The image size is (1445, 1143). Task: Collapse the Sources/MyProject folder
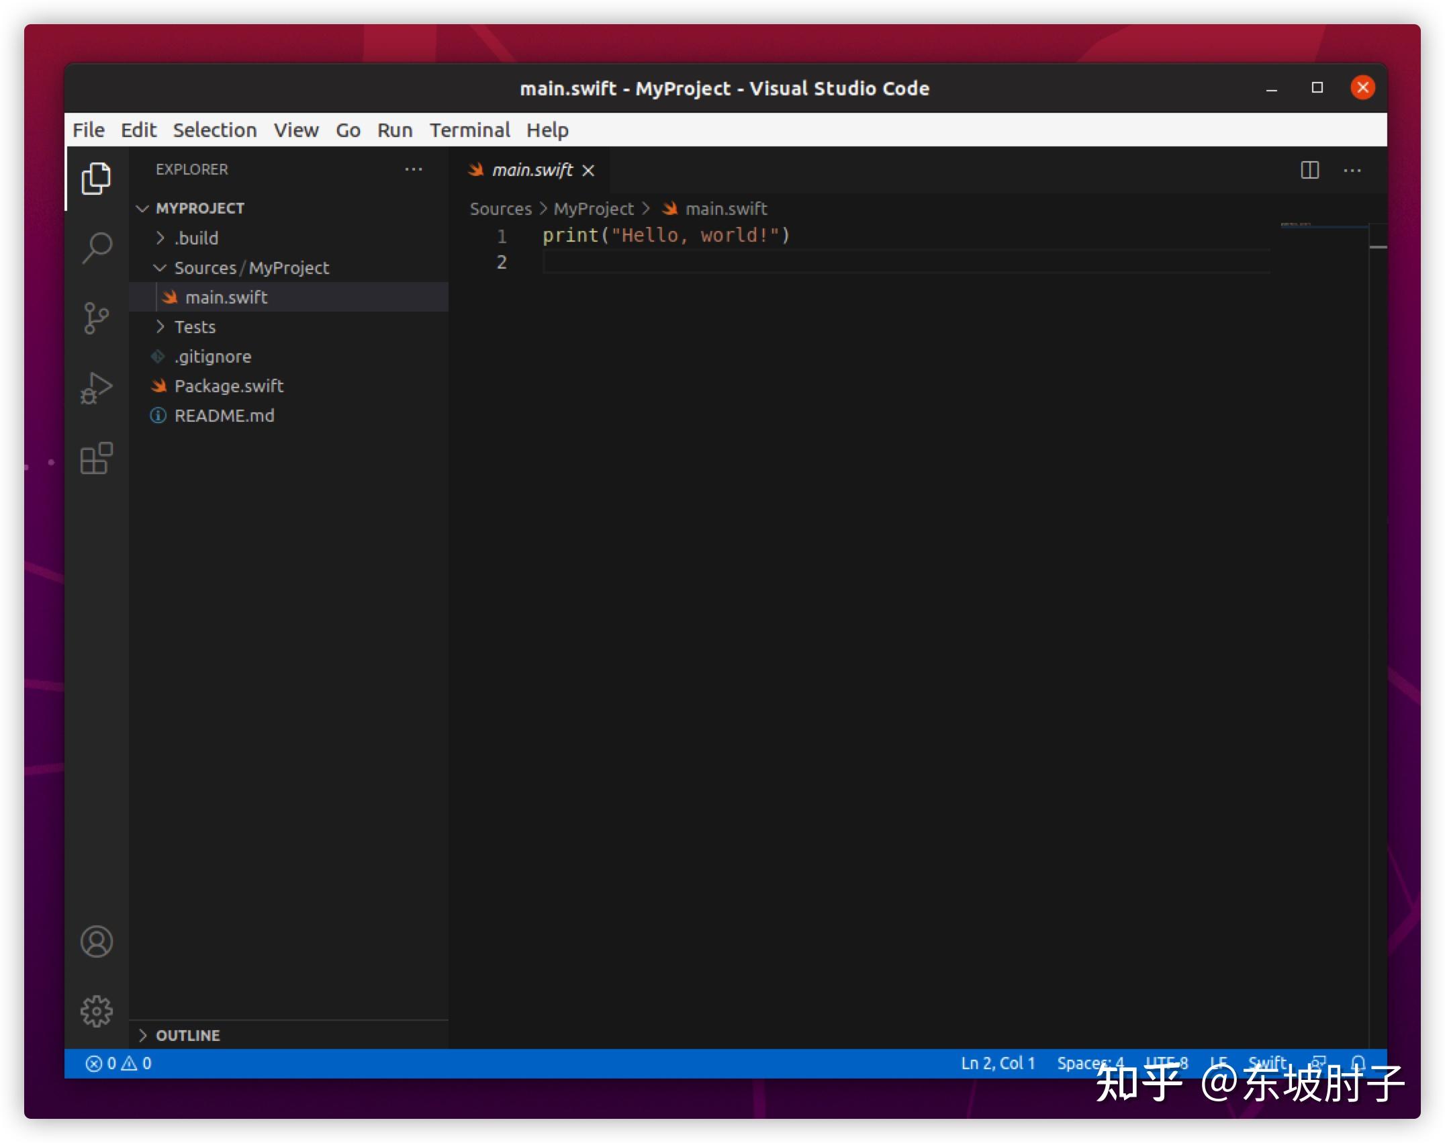pos(160,268)
